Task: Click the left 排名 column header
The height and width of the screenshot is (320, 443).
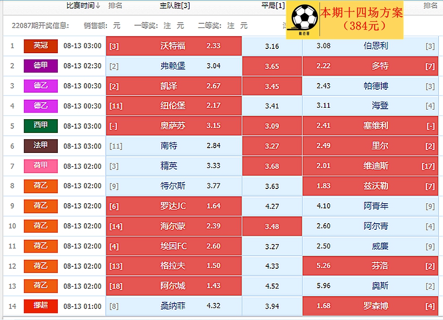Action: [115, 6]
